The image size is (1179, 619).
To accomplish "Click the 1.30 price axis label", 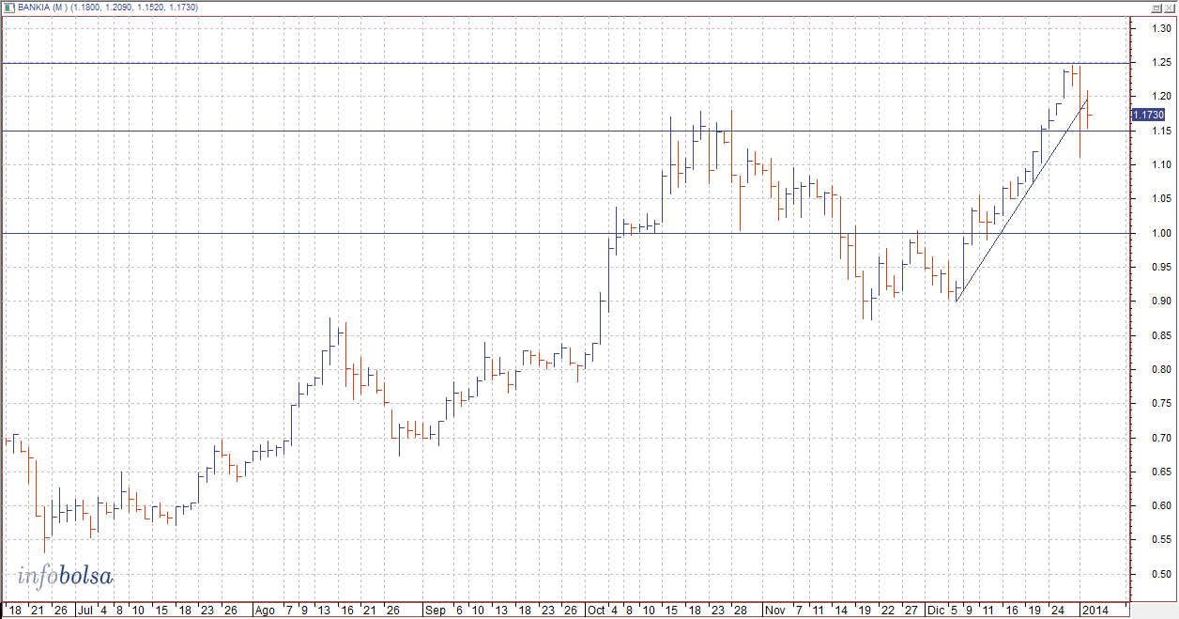I will (x=1162, y=28).
